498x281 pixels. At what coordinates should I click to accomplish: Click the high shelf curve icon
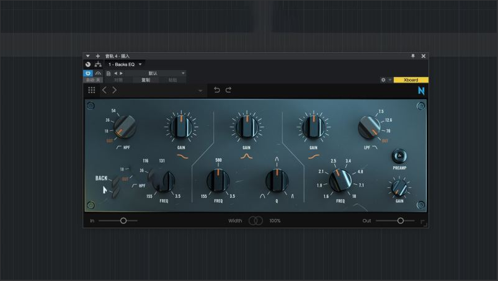click(314, 156)
